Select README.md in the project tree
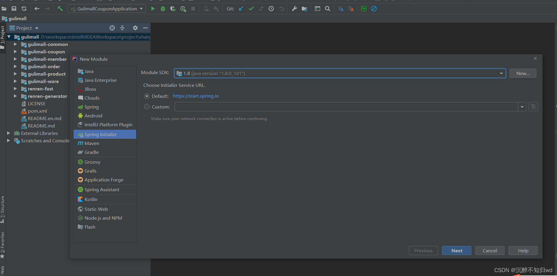 41,126
